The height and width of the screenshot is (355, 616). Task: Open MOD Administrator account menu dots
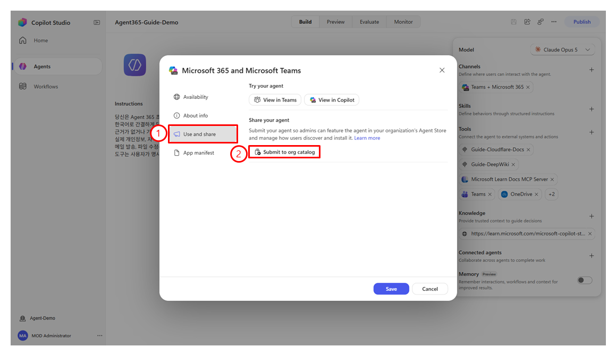(x=100, y=336)
